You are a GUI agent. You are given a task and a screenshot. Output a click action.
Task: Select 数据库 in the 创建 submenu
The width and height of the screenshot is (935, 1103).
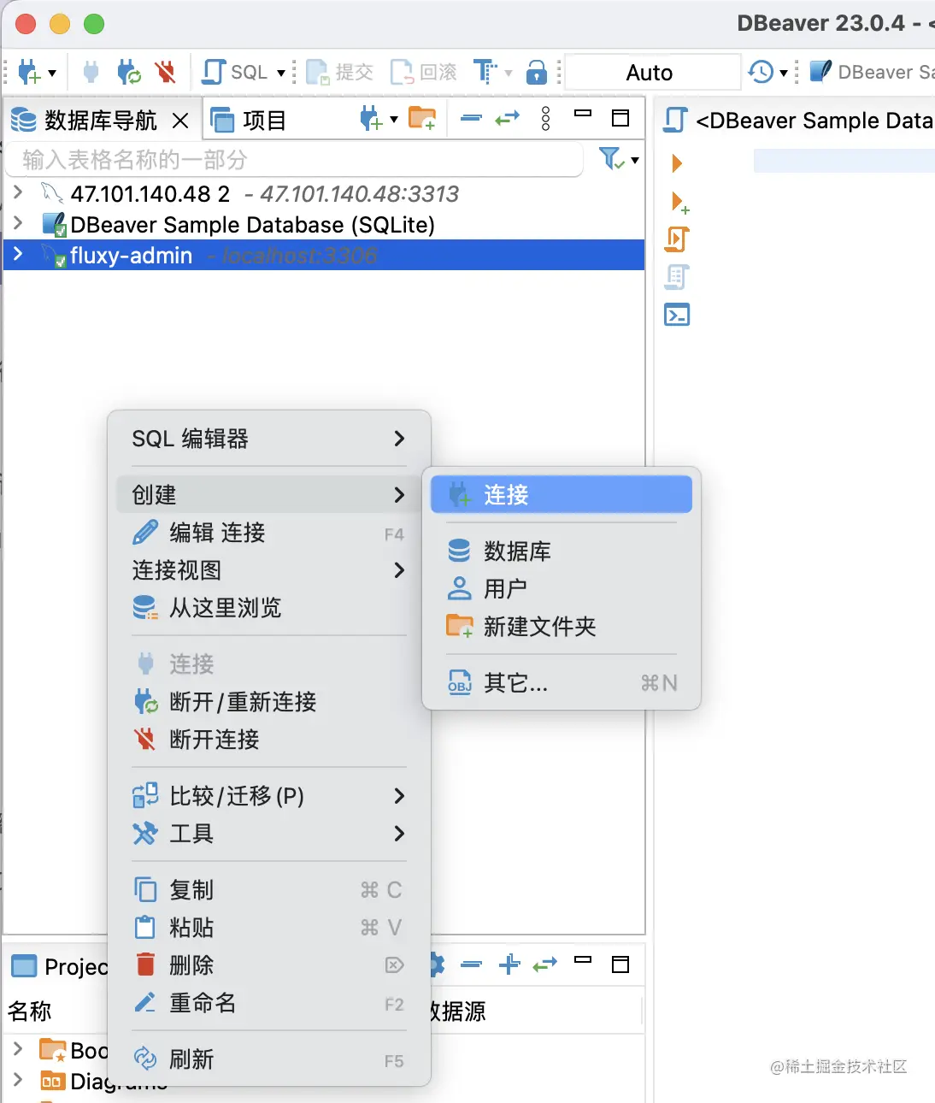tap(562, 551)
